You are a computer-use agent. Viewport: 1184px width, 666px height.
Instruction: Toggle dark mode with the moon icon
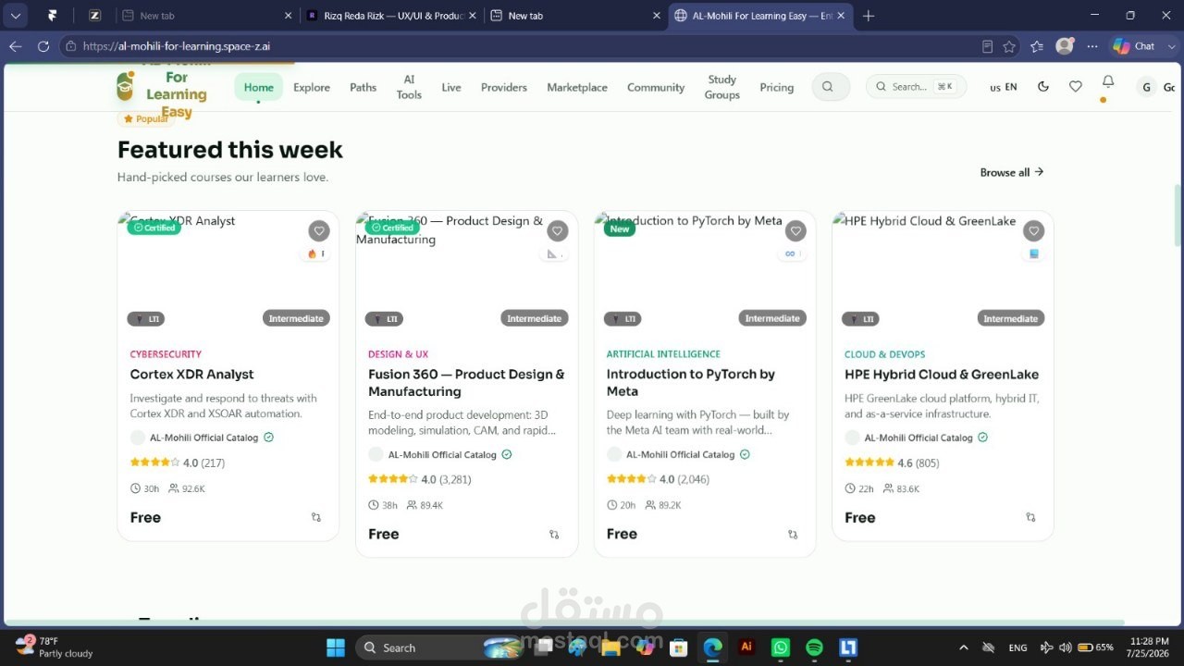pos(1043,87)
